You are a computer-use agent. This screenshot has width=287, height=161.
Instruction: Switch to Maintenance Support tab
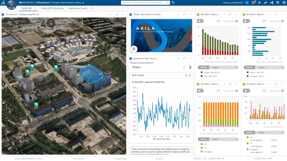(78, 8)
